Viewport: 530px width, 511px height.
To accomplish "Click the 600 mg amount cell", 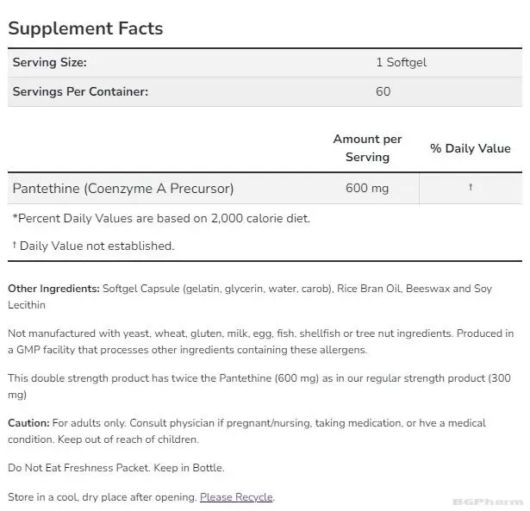I will (x=367, y=188).
